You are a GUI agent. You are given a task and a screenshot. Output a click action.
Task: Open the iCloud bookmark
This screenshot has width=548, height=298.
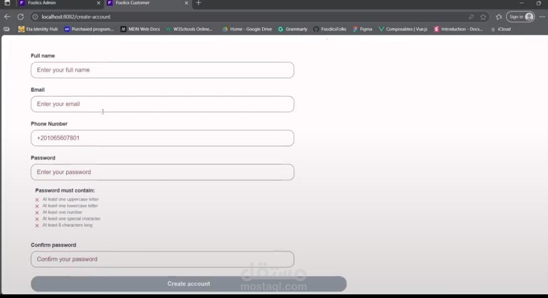[x=501, y=29]
